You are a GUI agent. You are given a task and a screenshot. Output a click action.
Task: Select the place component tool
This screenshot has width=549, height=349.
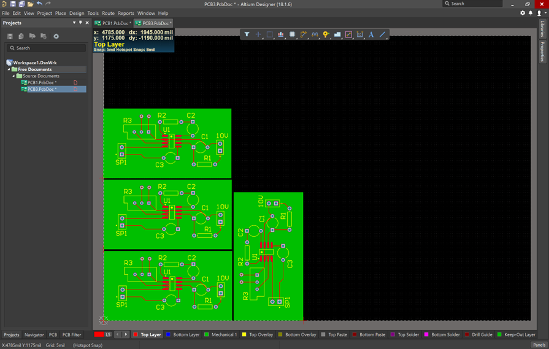click(x=292, y=34)
